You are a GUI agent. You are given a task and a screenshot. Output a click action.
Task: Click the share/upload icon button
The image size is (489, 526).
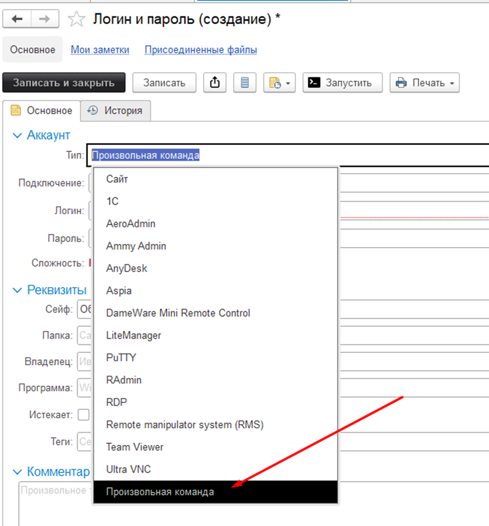(x=215, y=83)
